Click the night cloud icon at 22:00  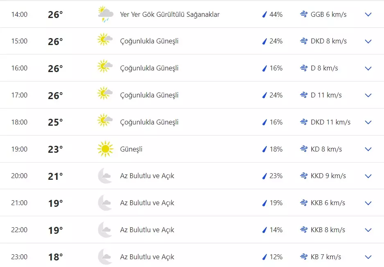point(104,230)
